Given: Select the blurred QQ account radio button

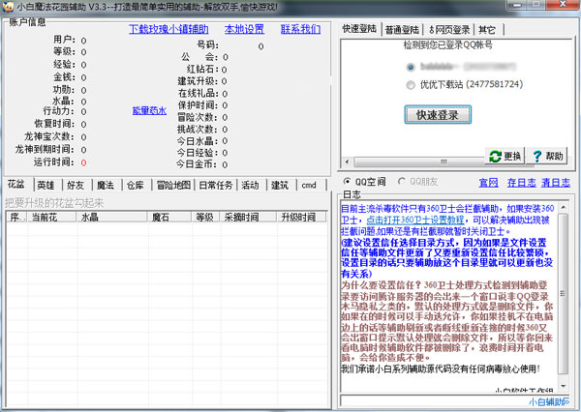Looking at the screenshot, I should click(x=411, y=67).
